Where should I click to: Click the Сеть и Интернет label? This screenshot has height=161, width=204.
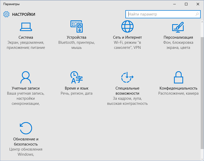pos(127,37)
